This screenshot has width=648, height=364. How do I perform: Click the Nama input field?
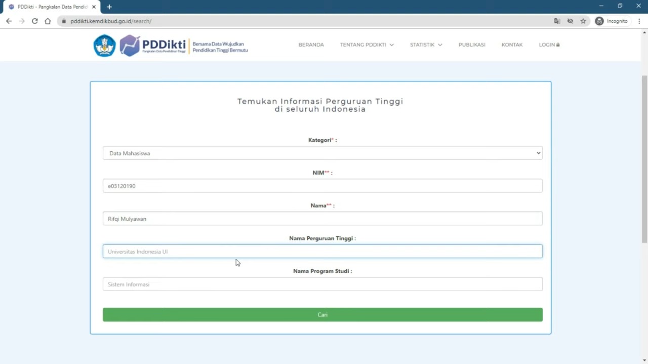pos(322,219)
